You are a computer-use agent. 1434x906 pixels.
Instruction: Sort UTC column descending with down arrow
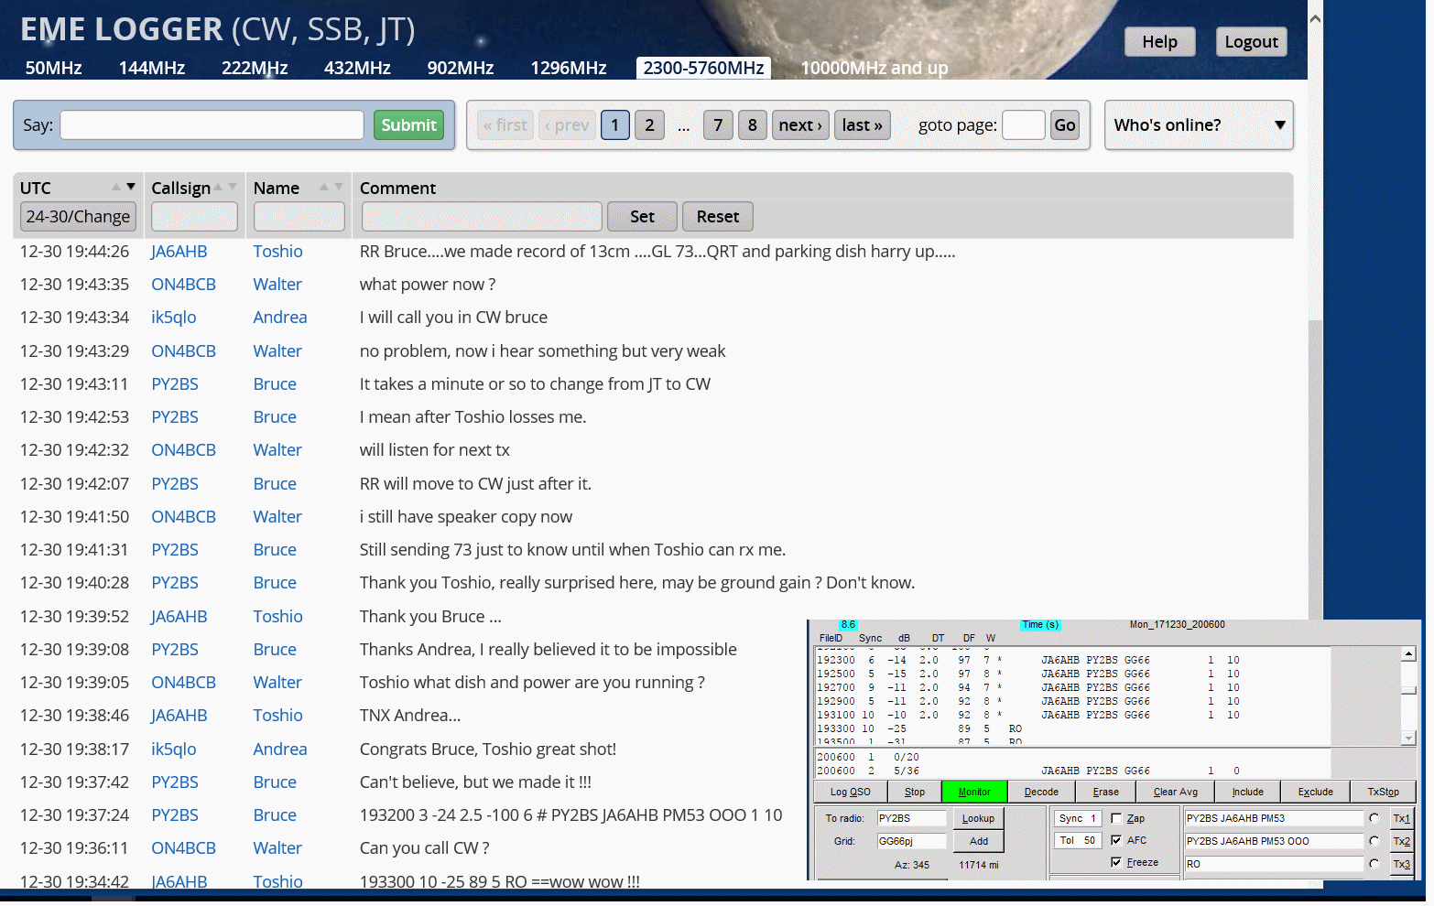coord(131,188)
